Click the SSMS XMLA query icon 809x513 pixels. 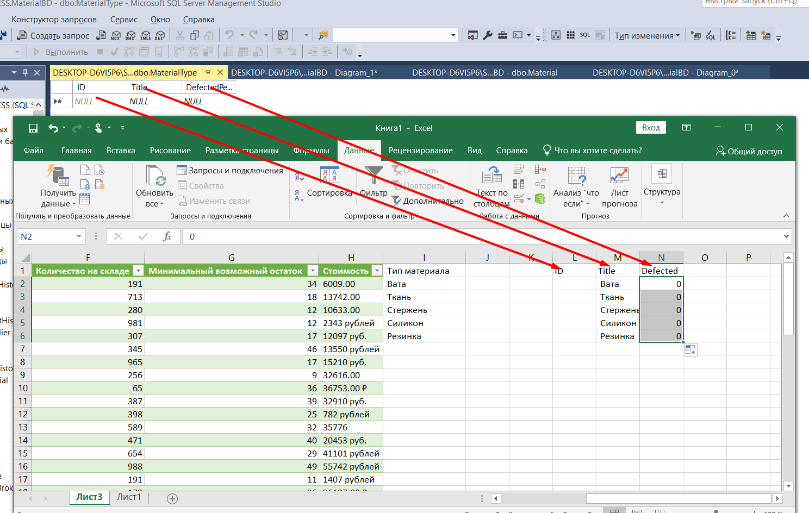(145, 35)
